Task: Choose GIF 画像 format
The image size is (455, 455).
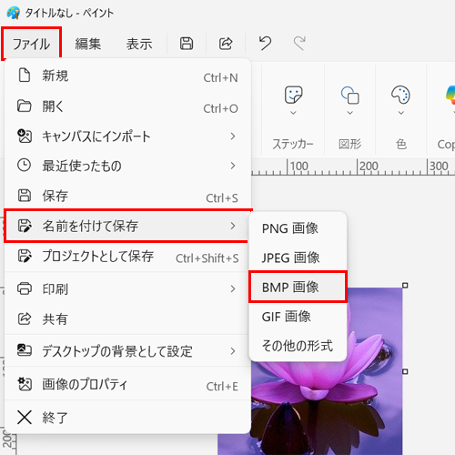Action: (298, 317)
